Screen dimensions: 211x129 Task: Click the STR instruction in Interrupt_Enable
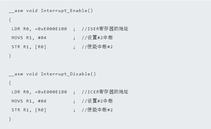click(x=16, y=47)
